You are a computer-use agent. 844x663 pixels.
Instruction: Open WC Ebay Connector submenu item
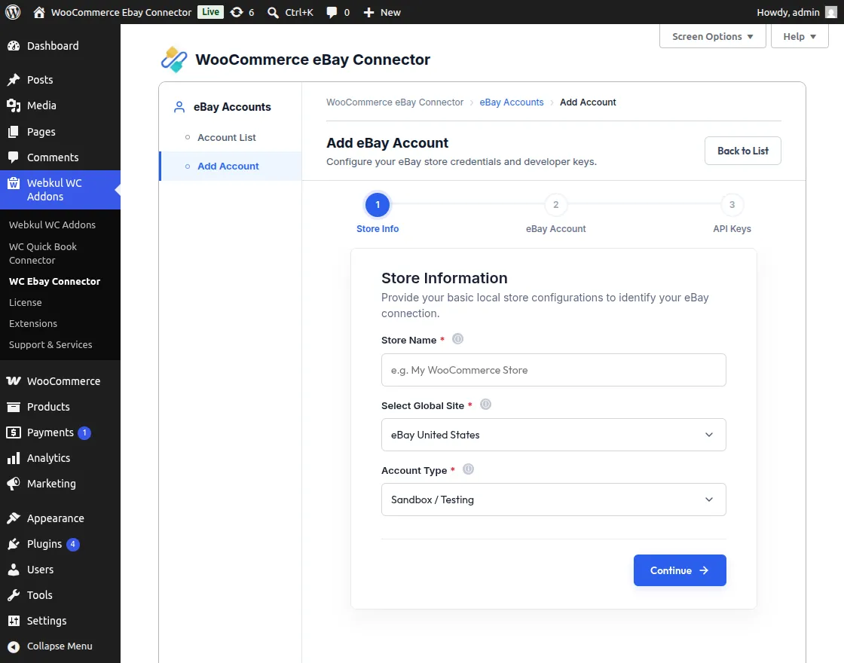54,282
